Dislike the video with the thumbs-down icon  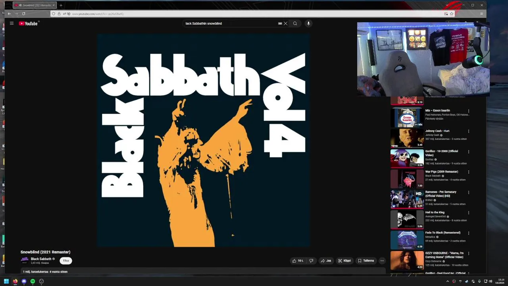(x=311, y=261)
